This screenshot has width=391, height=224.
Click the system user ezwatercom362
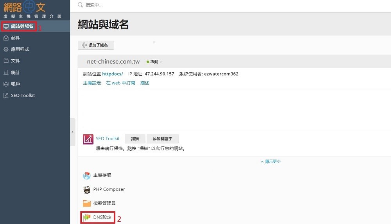(221, 74)
